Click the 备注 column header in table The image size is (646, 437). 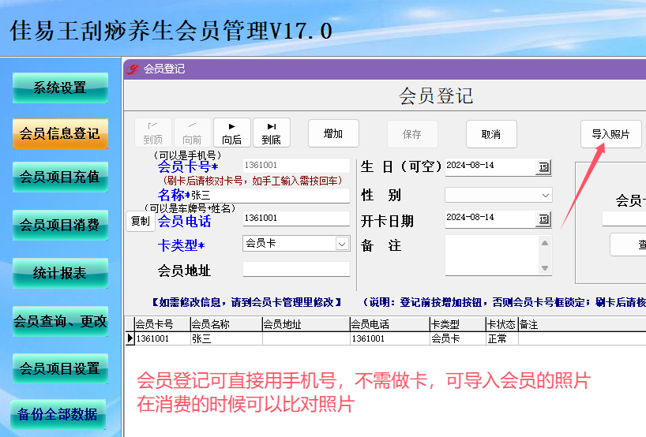pyautogui.click(x=582, y=325)
